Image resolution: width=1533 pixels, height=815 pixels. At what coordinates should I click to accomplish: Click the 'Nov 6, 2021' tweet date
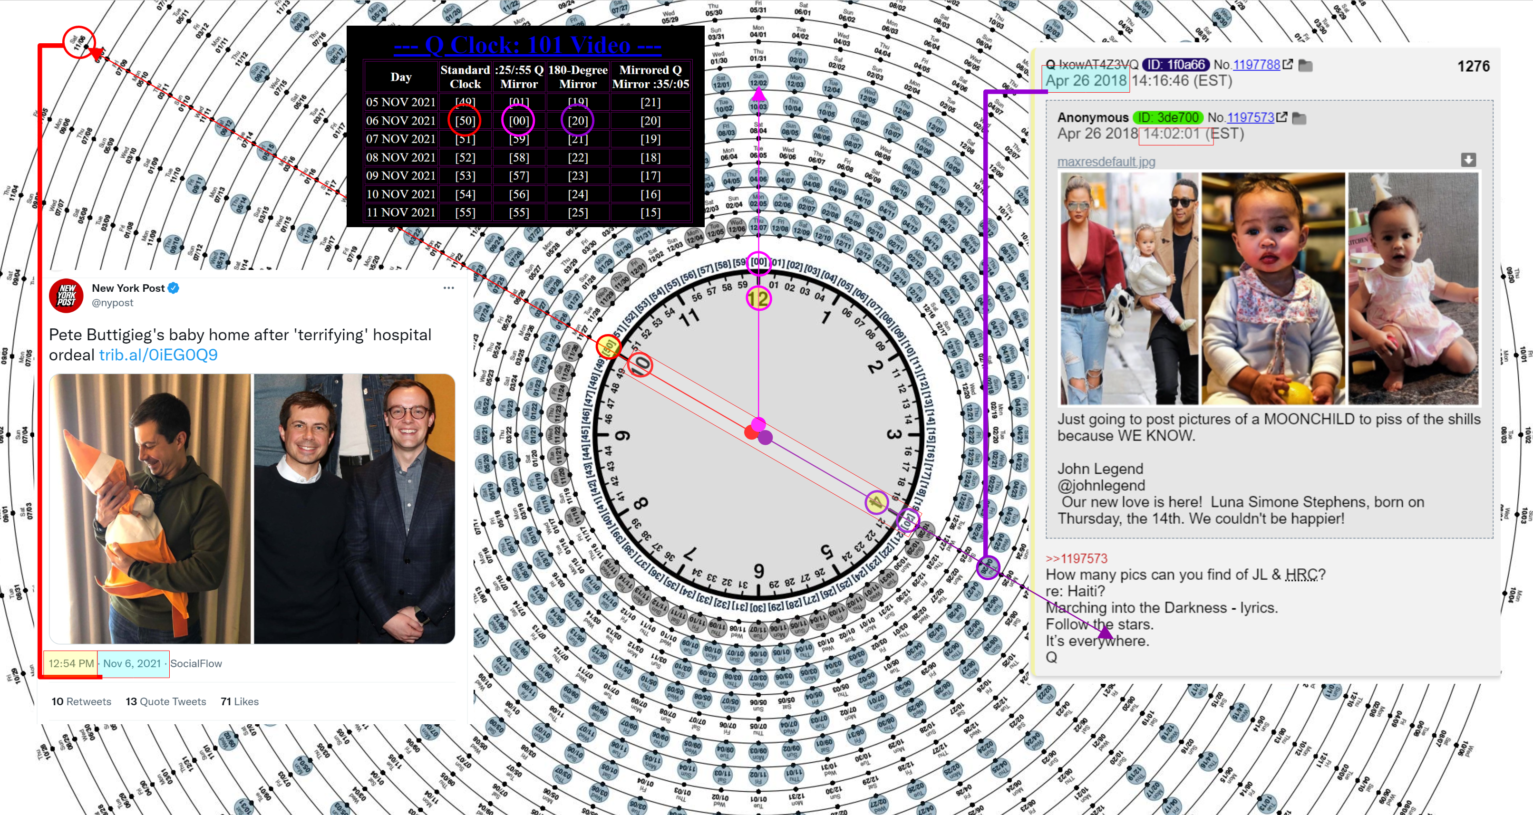pos(132,663)
